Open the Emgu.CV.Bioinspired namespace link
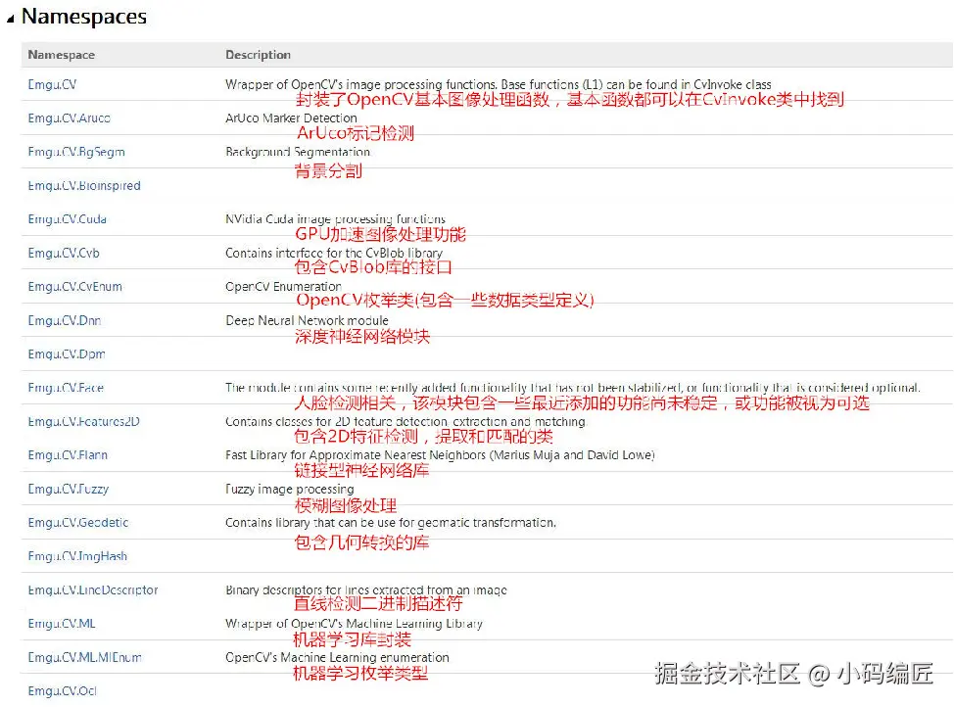954x707 pixels. pos(84,186)
